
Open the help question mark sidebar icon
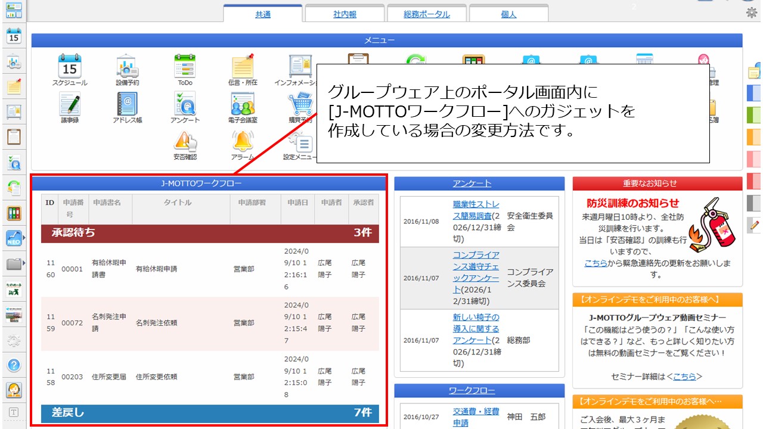14,365
